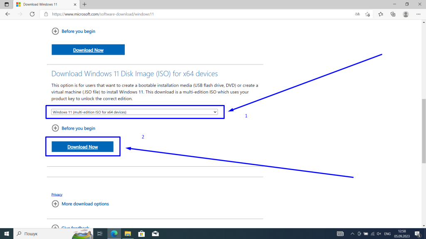Open the Mail app from taskbar
Screen dimensions: 426x239
155,234
